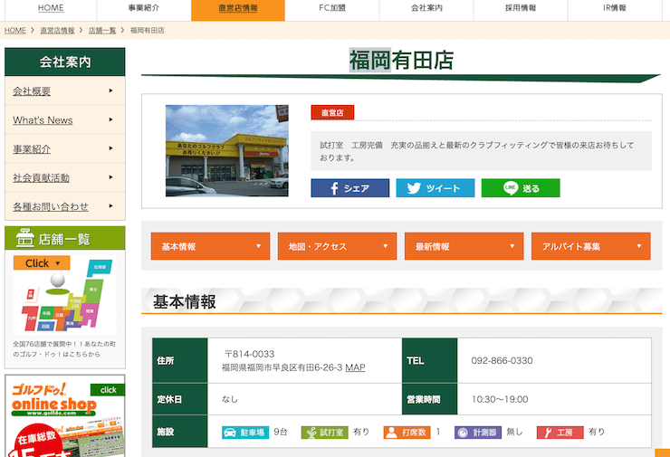Click the Japan store map graphic
The image size is (670, 457).
tap(64, 299)
